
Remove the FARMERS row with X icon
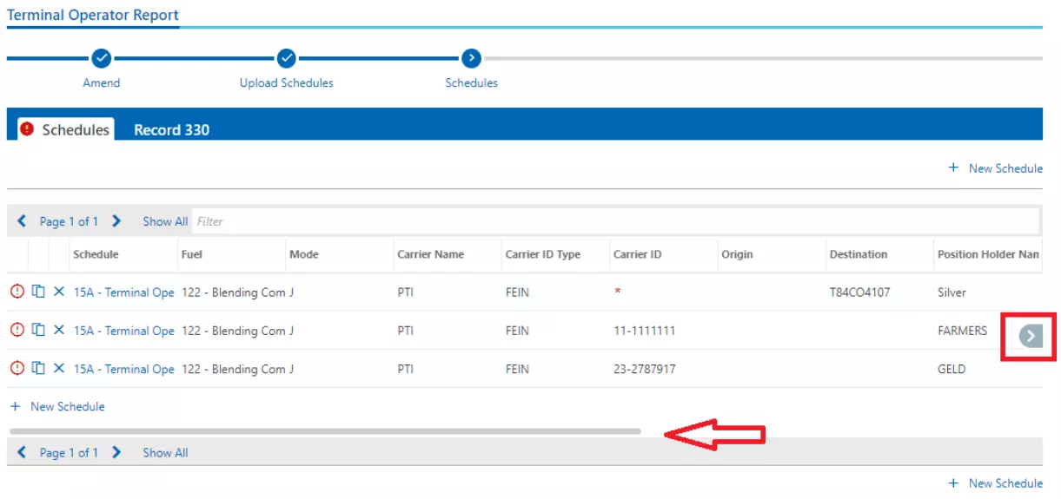point(59,331)
